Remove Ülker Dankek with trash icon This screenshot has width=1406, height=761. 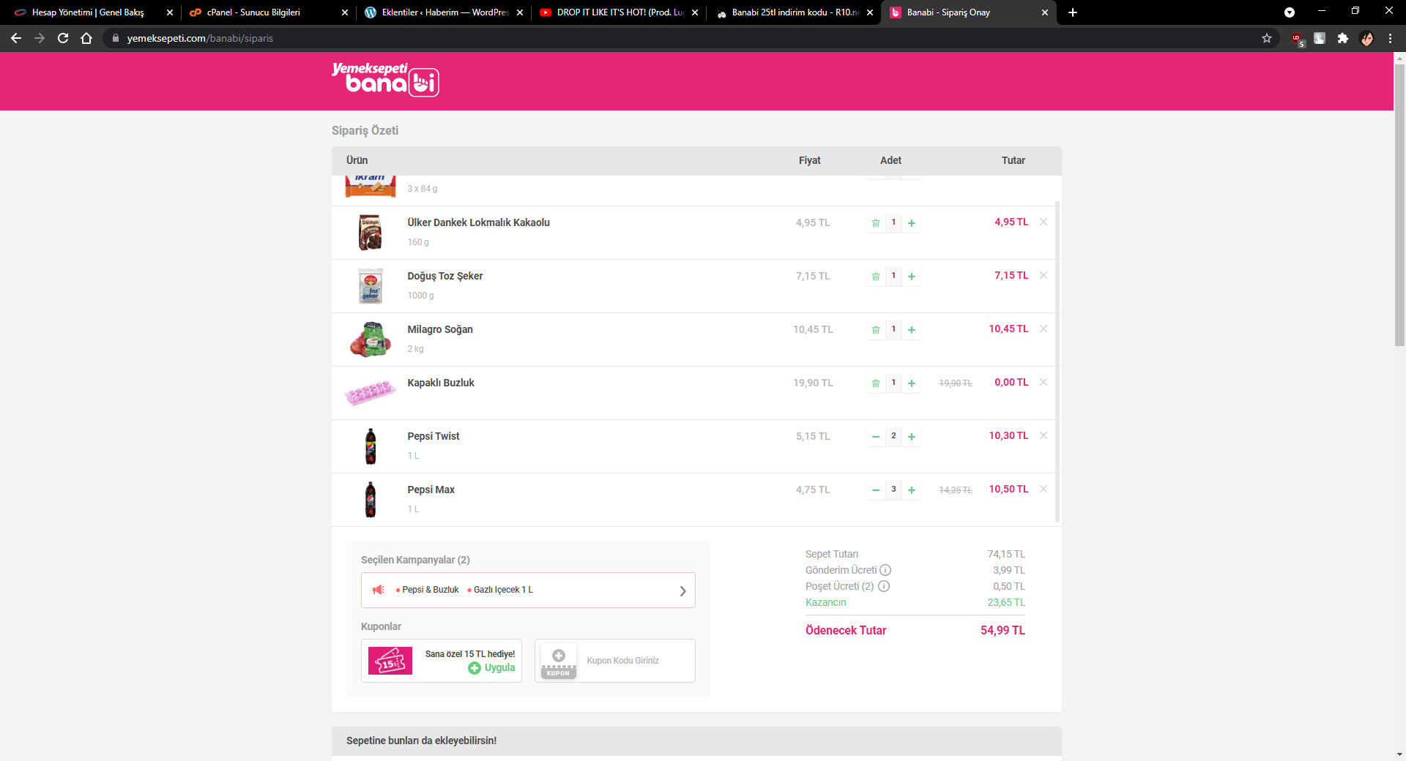click(876, 223)
